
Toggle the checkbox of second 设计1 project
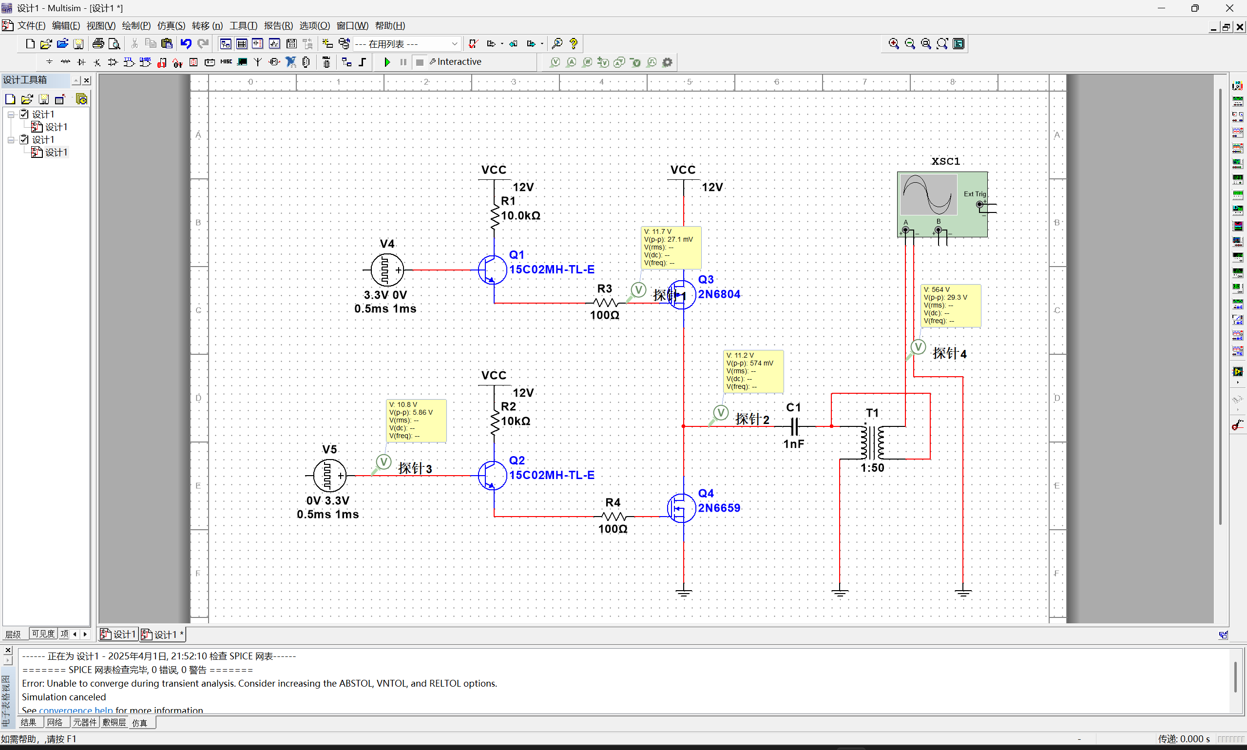coord(24,139)
